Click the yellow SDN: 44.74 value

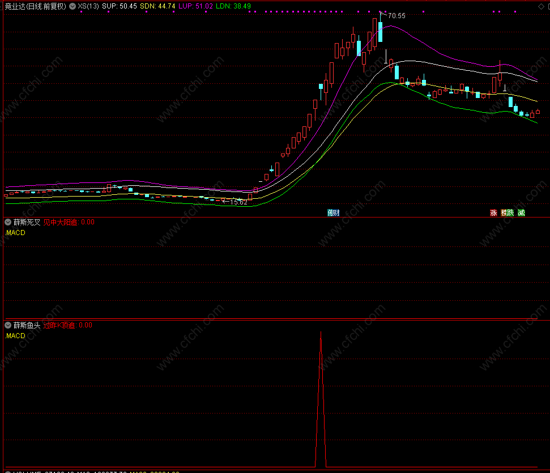click(157, 6)
